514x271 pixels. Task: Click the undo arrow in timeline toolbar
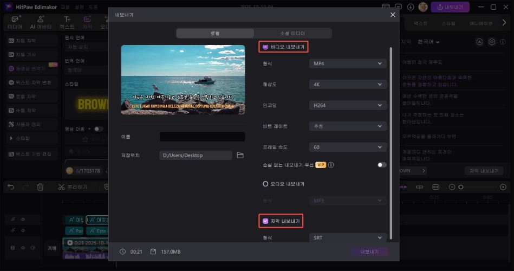click(x=11, y=187)
